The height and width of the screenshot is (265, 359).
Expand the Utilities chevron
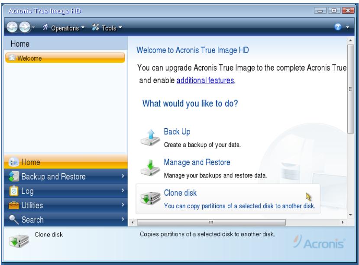pyautogui.click(x=123, y=205)
